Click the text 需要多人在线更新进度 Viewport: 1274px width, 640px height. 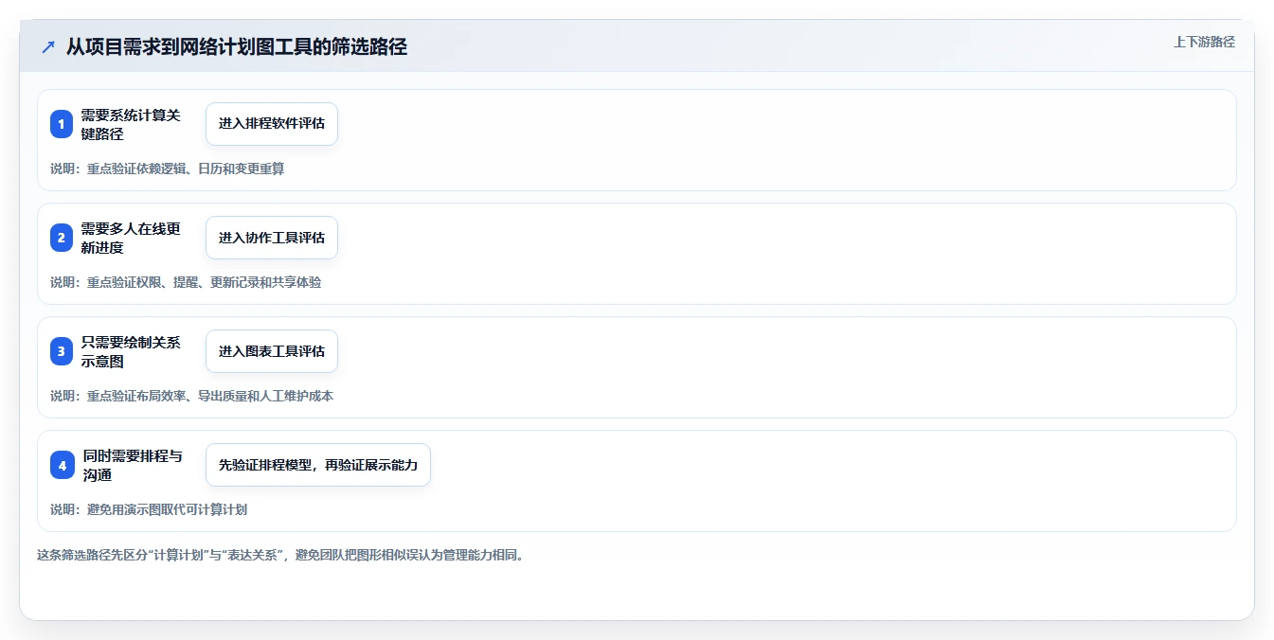pos(131,238)
